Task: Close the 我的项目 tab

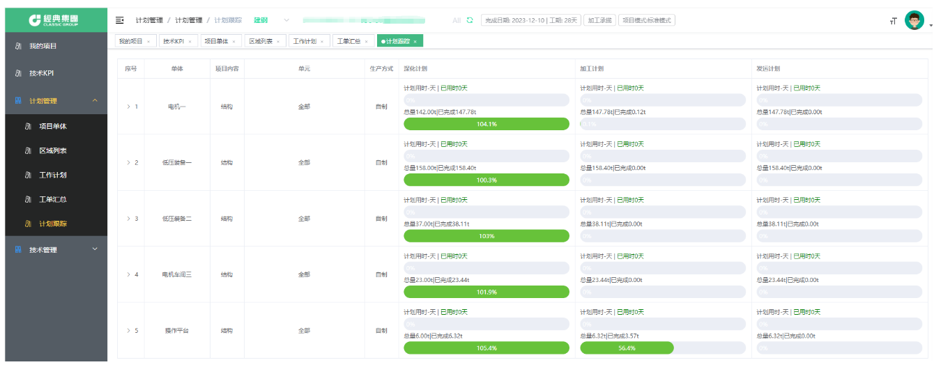Action: point(148,42)
